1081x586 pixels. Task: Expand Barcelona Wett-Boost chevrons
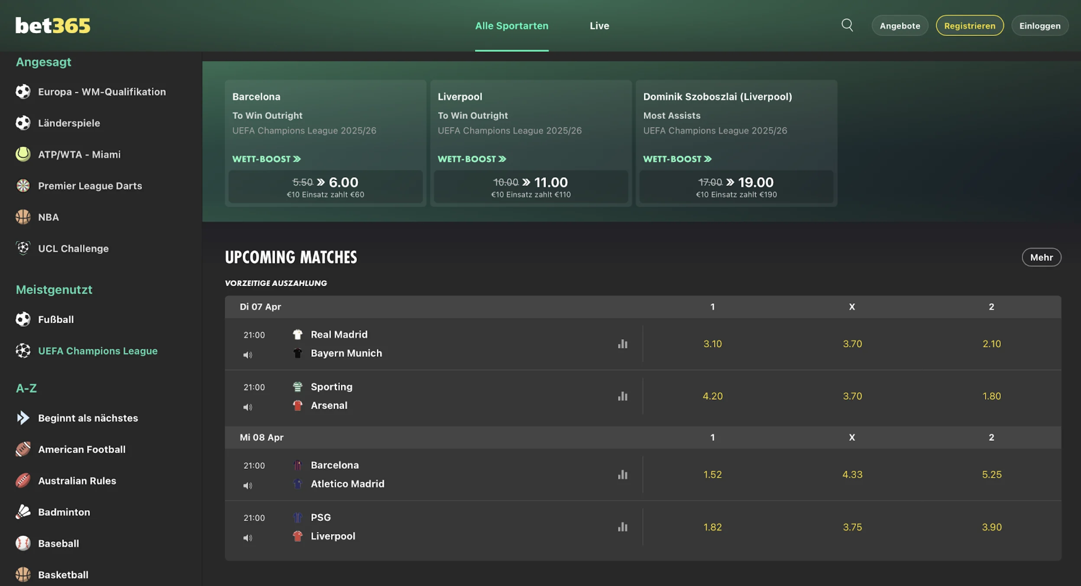coord(297,159)
